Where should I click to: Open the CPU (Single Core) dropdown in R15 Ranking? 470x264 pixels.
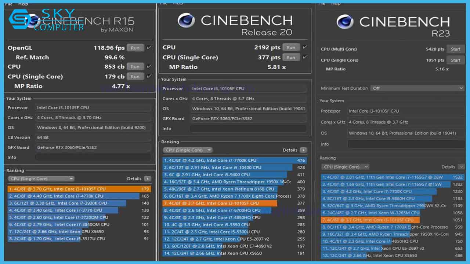[x=40, y=178]
